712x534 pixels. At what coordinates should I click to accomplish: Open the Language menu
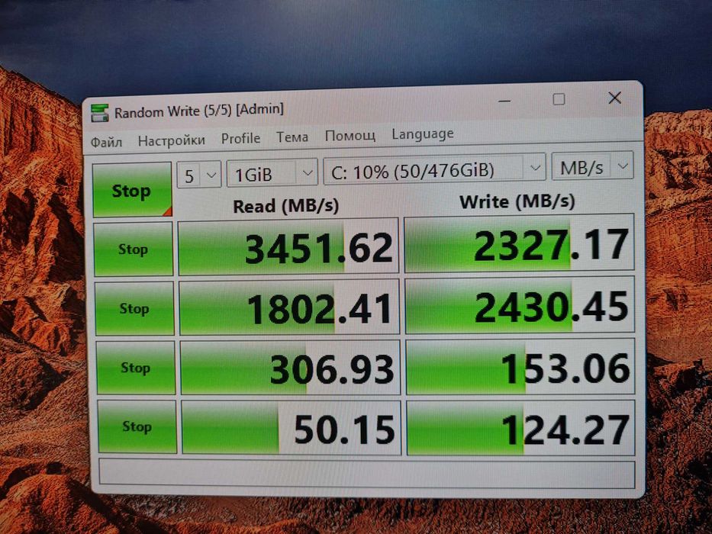(423, 134)
